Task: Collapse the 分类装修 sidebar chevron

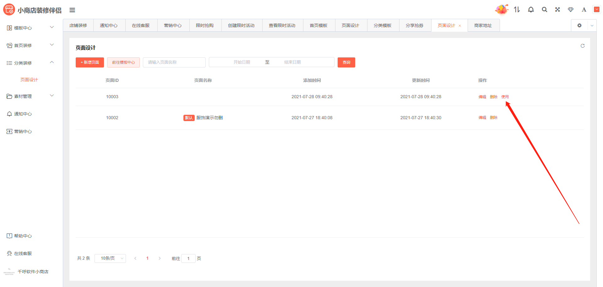Action: [52, 62]
